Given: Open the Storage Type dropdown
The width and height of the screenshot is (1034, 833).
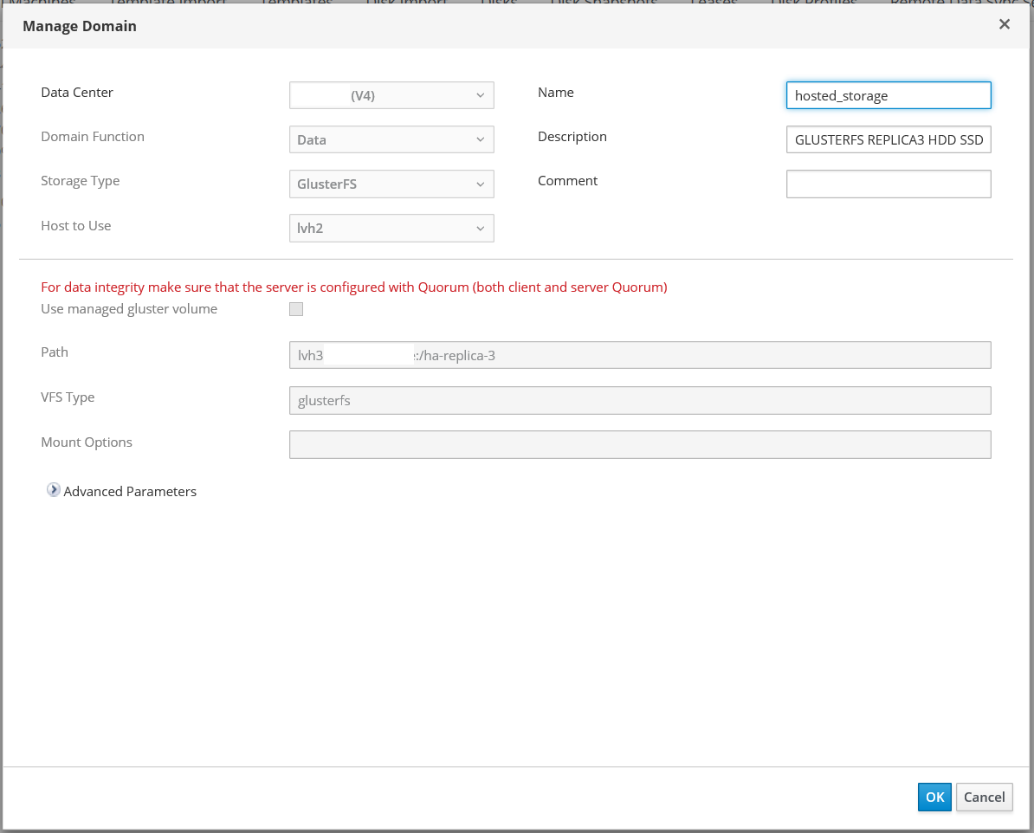Looking at the screenshot, I should (391, 184).
